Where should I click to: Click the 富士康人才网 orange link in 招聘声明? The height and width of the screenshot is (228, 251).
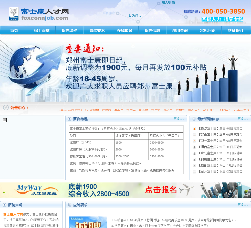(13, 214)
